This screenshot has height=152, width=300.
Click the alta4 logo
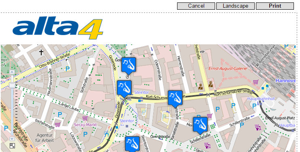coord(58,28)
